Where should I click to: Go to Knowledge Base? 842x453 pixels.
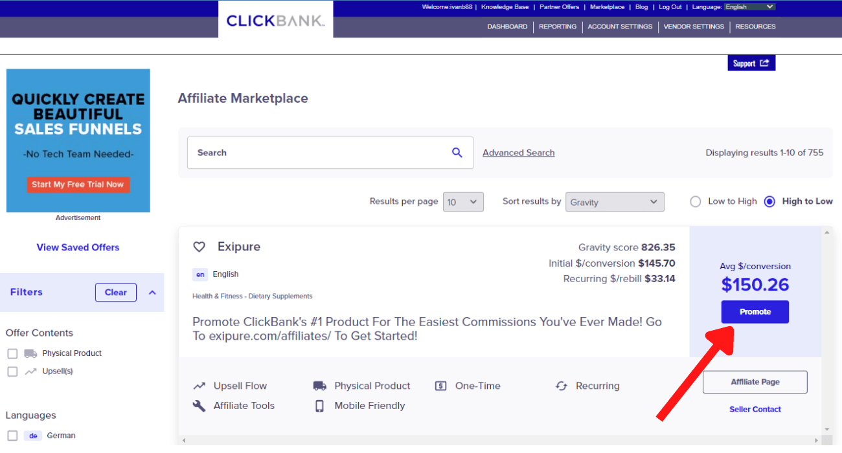pos(505,7)
